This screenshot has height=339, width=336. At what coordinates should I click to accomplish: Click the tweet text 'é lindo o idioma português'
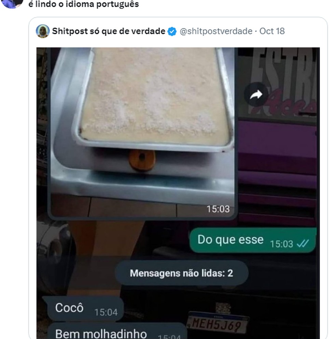click(x=83, y=5)
